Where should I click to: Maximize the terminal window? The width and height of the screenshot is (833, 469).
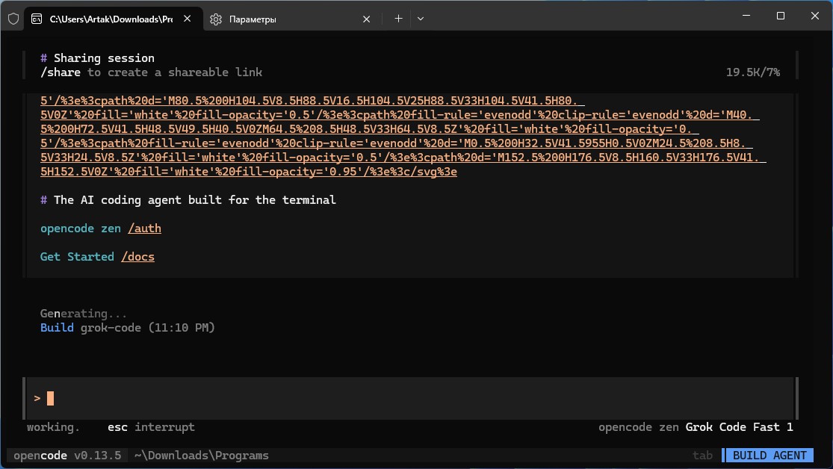pos(780,16)
